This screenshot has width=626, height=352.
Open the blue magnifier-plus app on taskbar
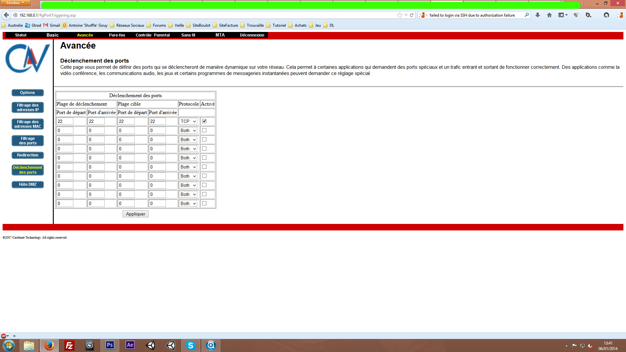coord(211,345)
